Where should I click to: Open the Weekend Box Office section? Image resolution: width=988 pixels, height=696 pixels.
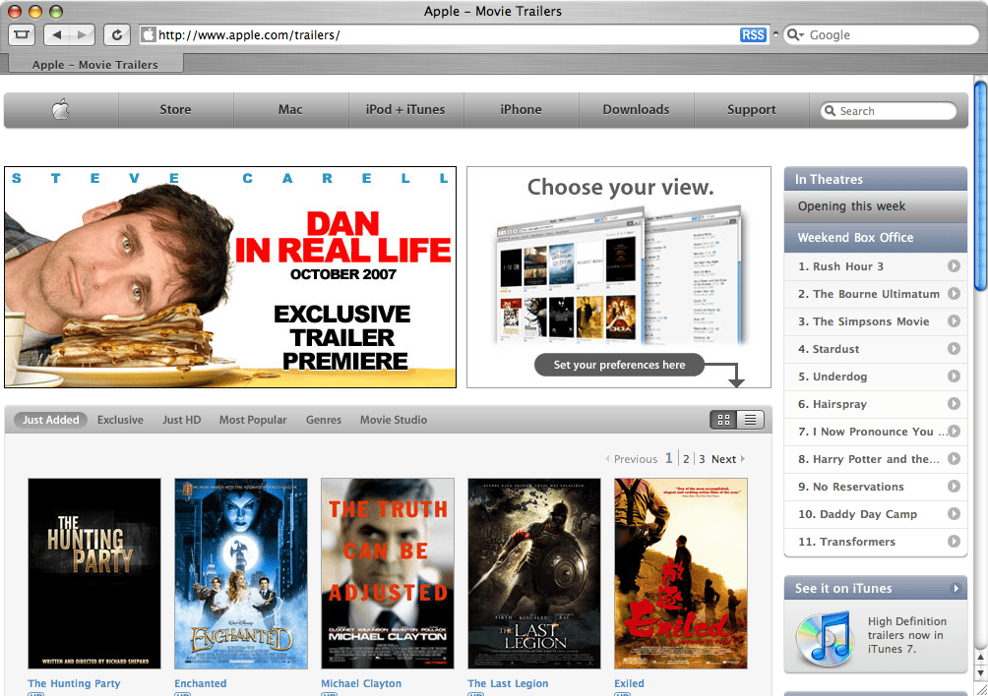875,238
